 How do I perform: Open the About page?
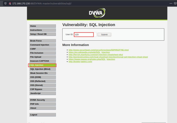coord(43,108)
